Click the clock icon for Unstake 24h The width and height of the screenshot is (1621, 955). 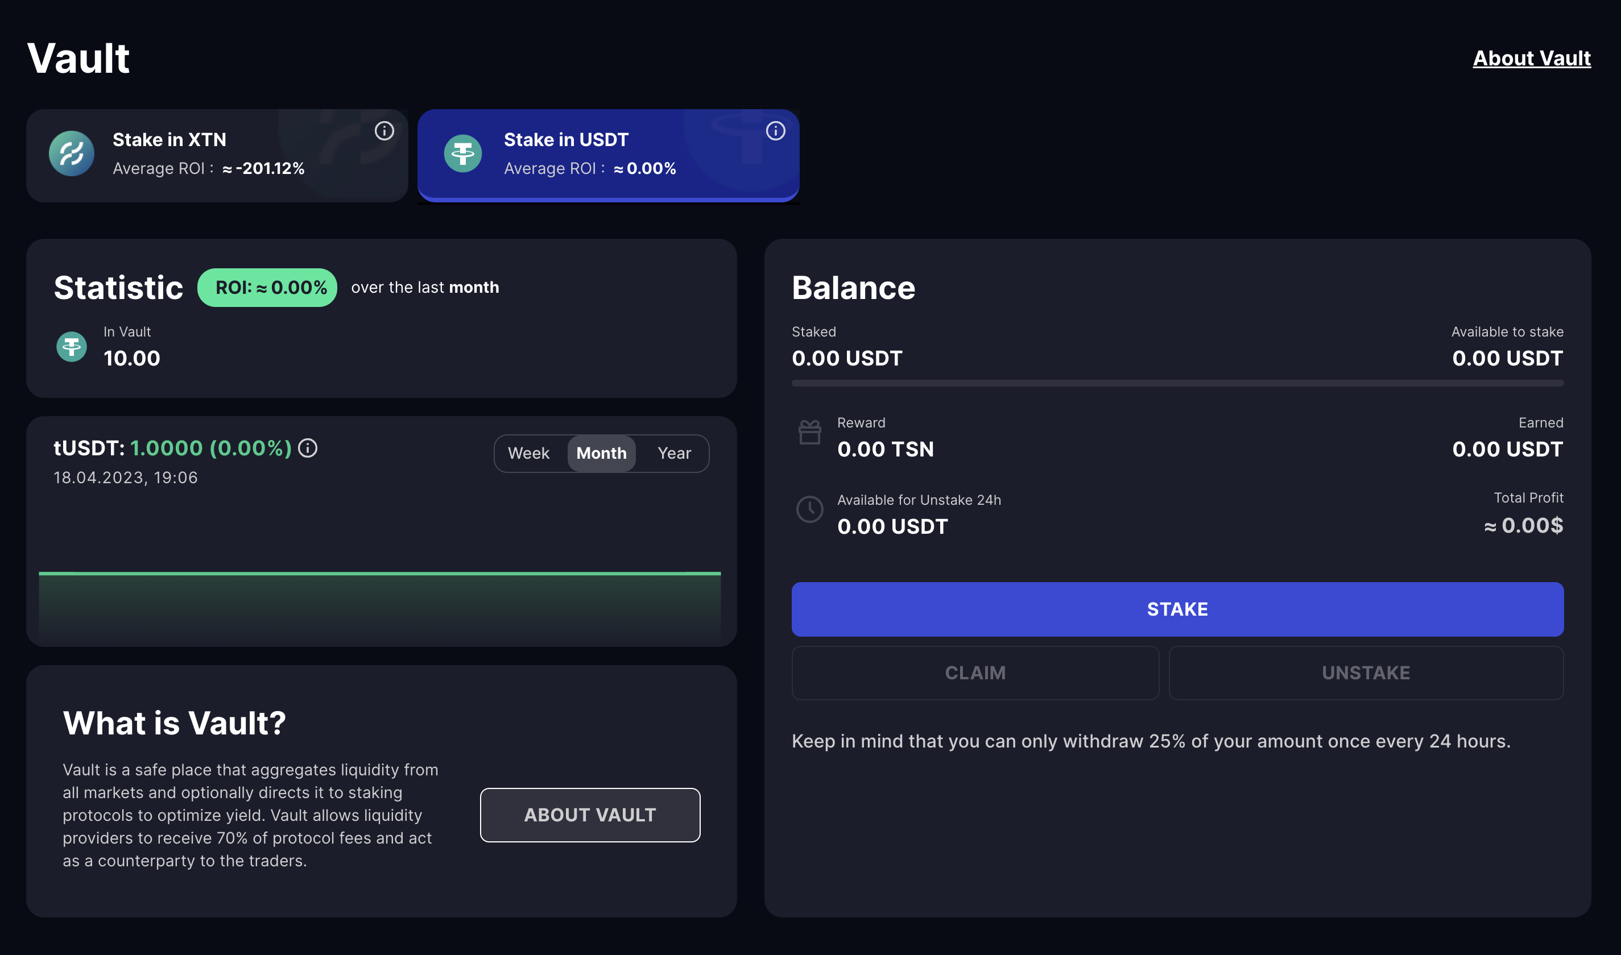point(809,510)
